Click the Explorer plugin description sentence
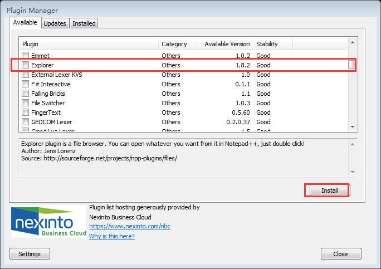Viewport: 381px width, 269px height. click(x=163, y=144)
